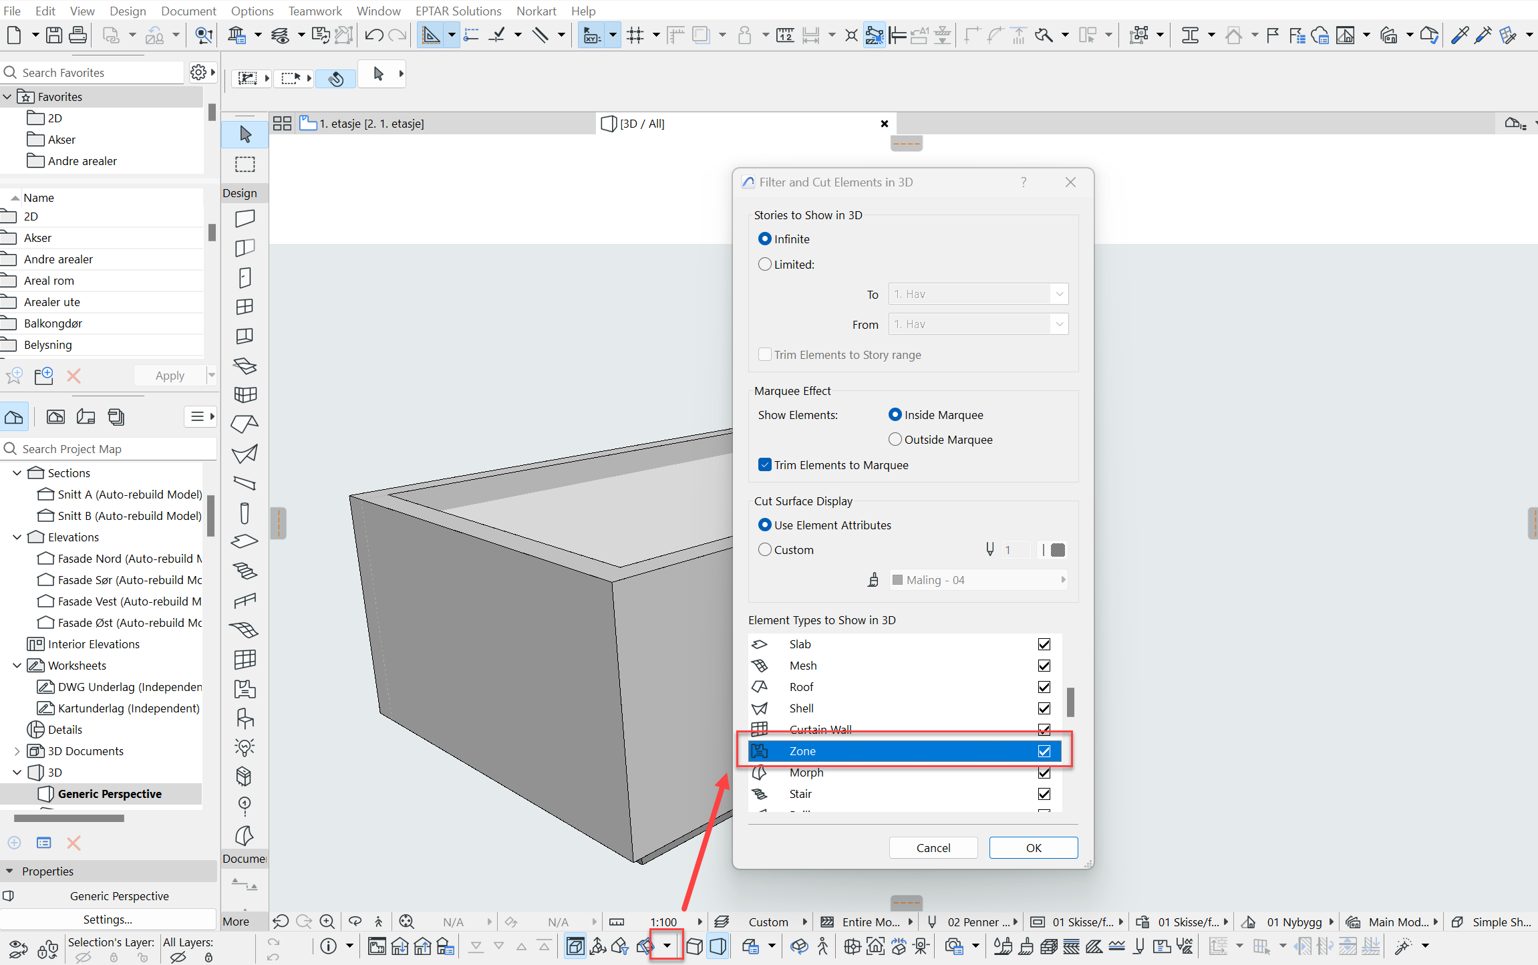
Task: Select the Arrow tool in toolbox
Action: pos(245,134)
